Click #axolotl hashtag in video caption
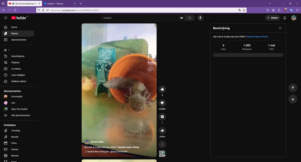This screenshot has width=301, height=162. pyautogui.click(x=122, y=147)
